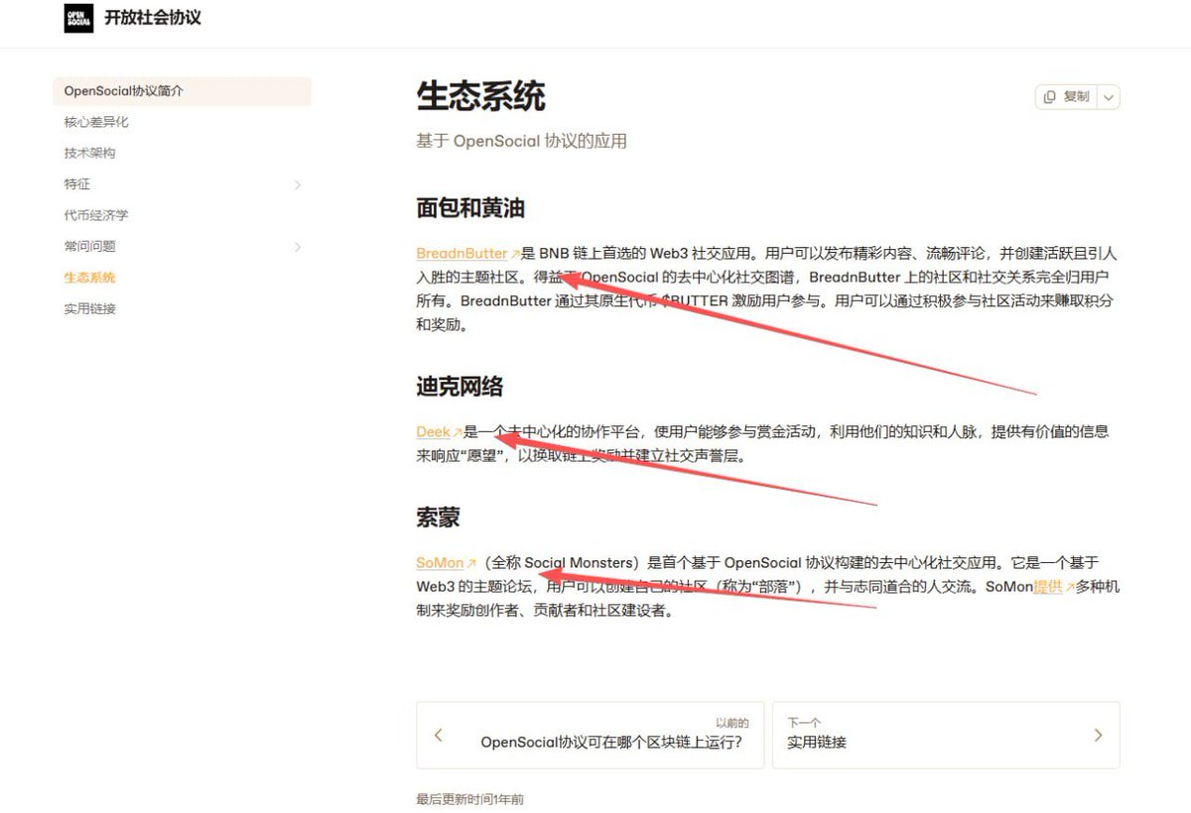
Task: Select the 生态系统 sidebar page
Action: (x=90, y=278)
